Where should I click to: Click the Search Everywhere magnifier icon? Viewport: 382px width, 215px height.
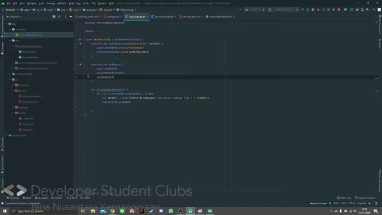(x=374, y=10)
